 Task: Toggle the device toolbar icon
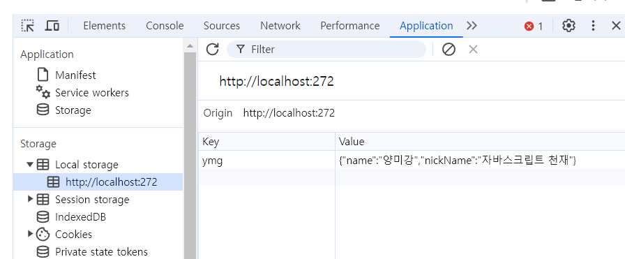(52, 26)
